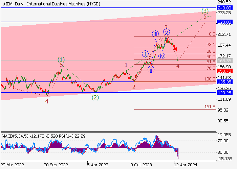This screenshot has height=169, width=237.
Task: Select the 38.2 Fibonacci level label
Action: point(211,51)
